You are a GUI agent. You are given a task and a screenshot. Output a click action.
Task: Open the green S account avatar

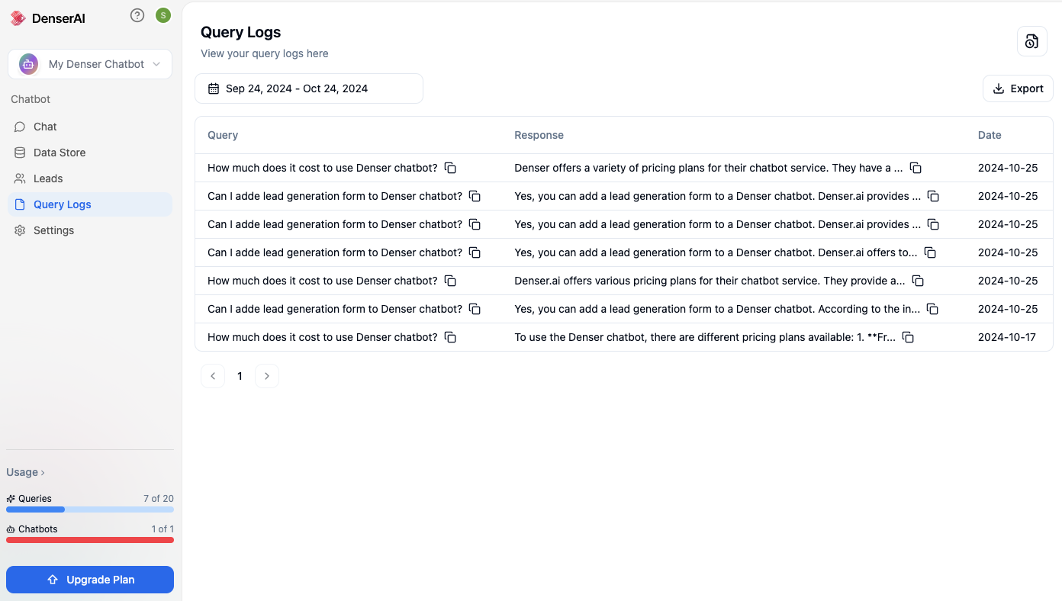[163, 14]
